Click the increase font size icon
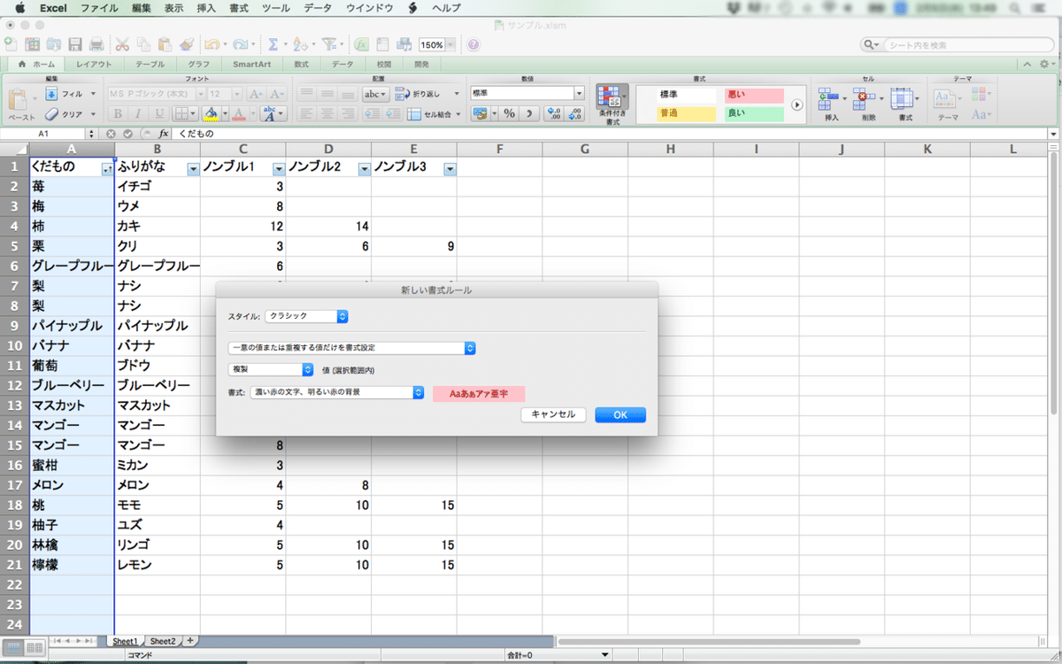 pos(256,93)
